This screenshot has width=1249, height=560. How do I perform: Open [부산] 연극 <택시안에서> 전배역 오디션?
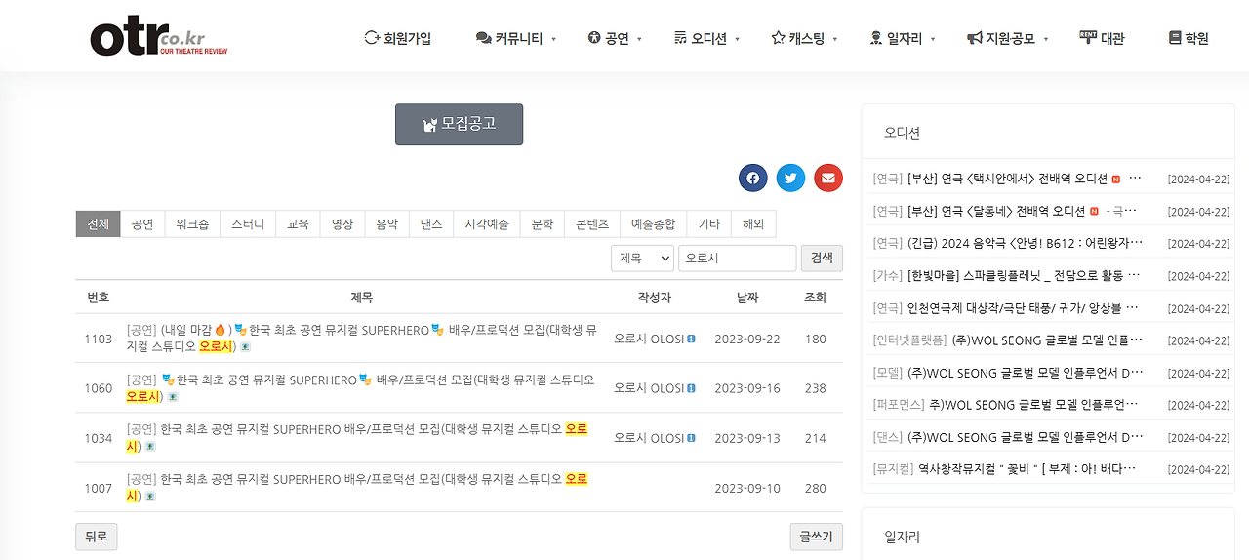click(1007, 179)
